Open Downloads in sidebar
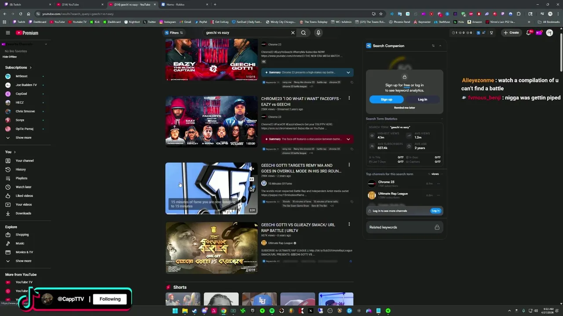 pyautogui.click(x=23, y=213)
